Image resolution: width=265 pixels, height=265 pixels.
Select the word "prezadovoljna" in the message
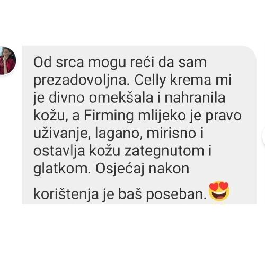click(x=81, y=81)
